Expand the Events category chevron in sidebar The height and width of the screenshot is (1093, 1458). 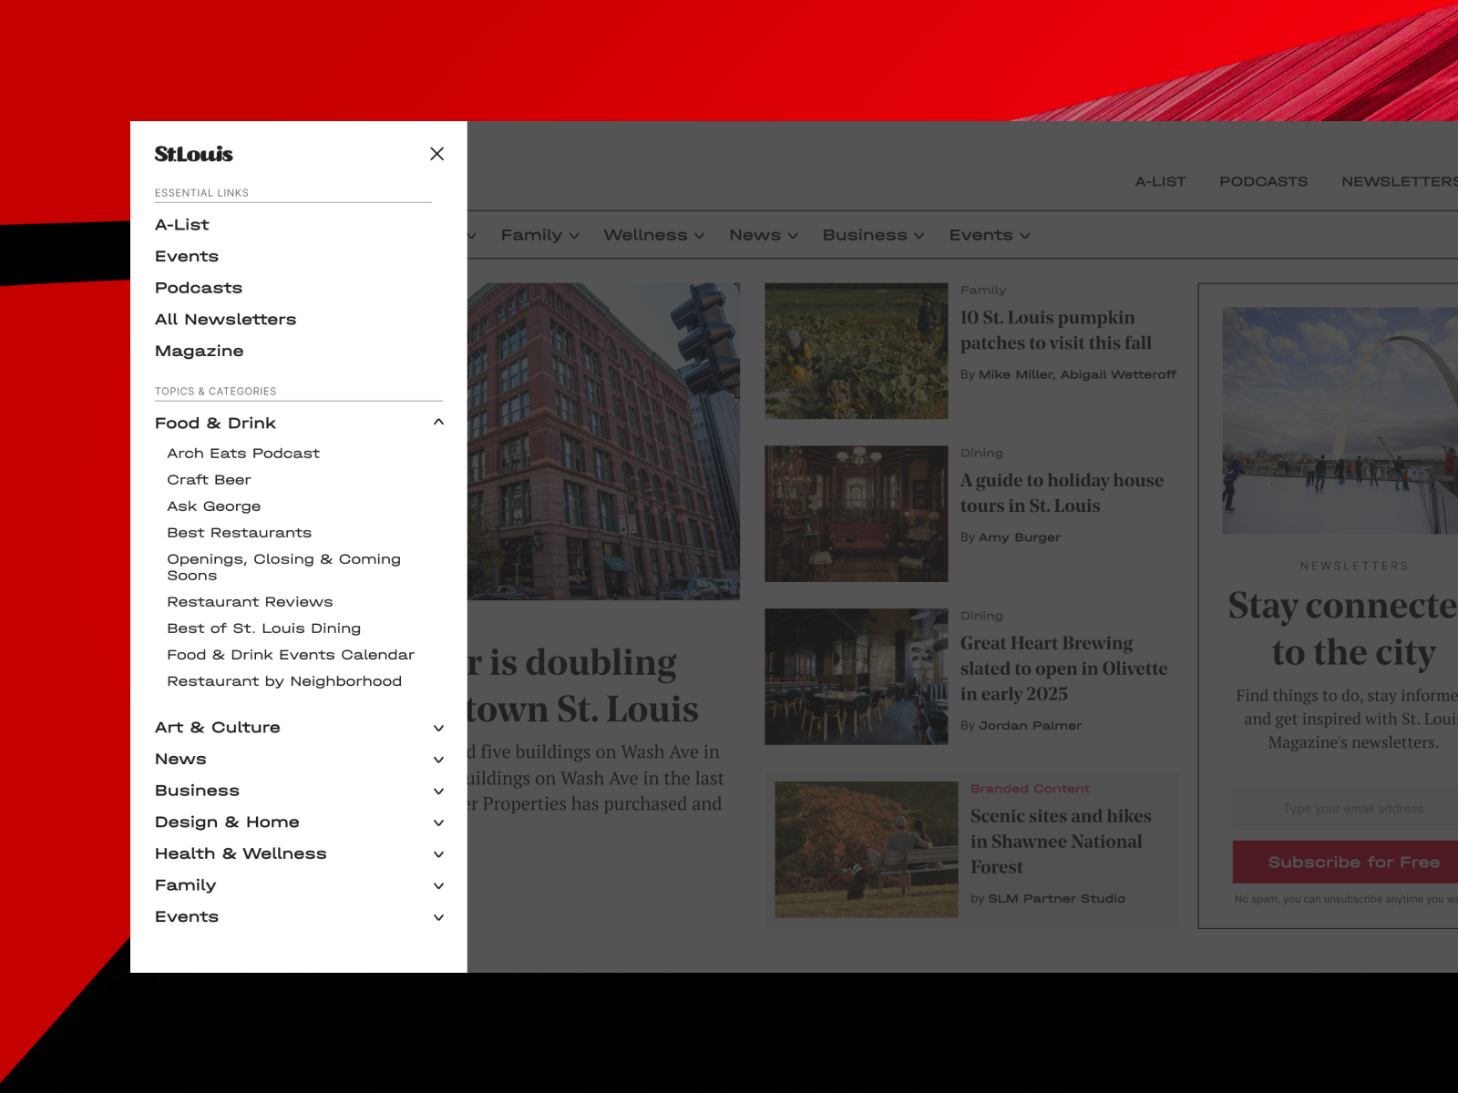coord(438,917)
